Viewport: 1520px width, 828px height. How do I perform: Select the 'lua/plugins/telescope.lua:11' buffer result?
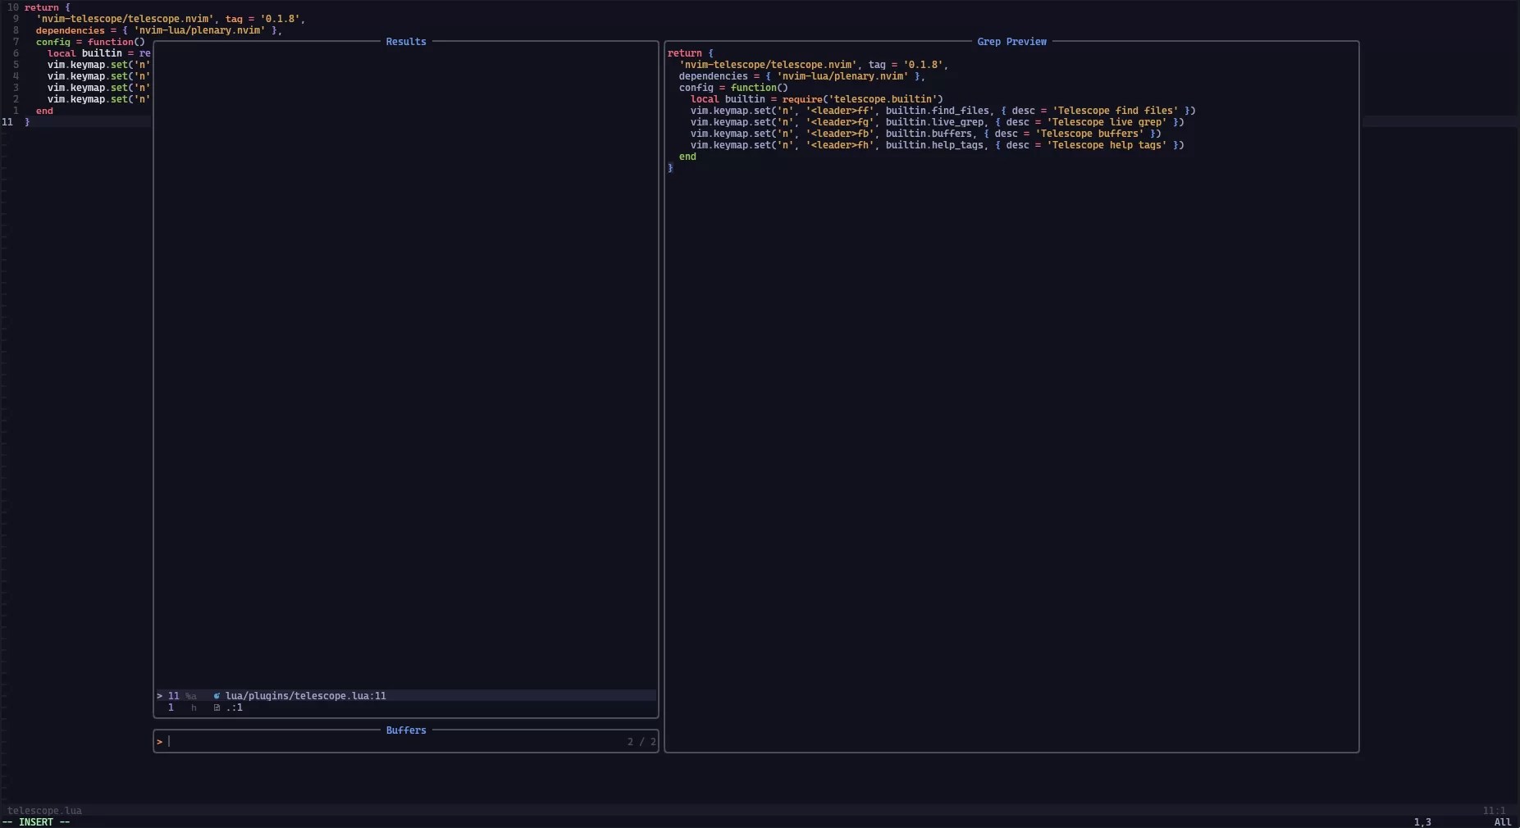coord(406,696)
